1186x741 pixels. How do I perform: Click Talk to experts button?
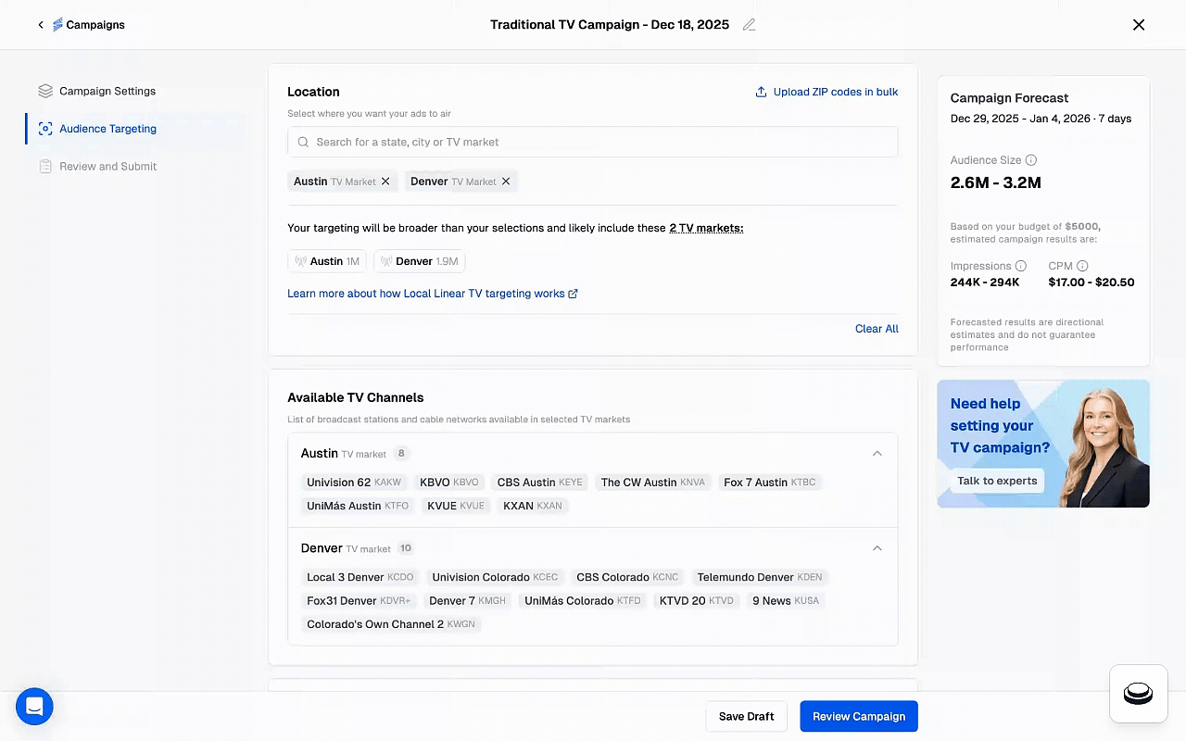pyautogui.click(x=997, y=481)
